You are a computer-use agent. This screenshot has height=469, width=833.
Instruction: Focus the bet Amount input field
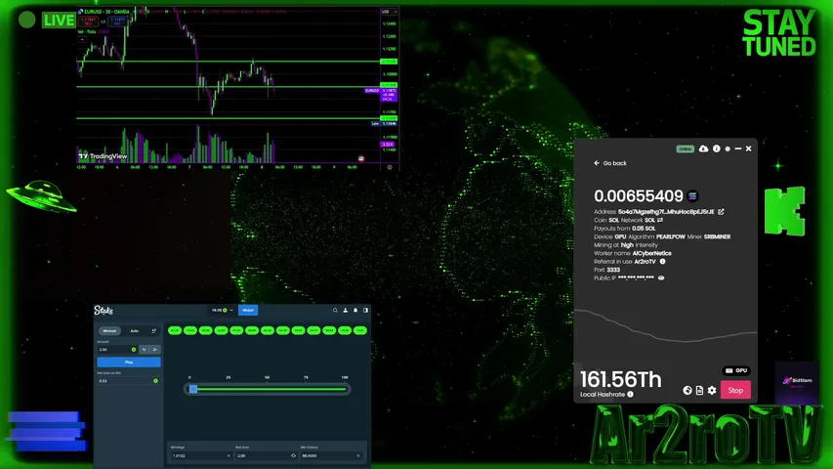point(117,350)
